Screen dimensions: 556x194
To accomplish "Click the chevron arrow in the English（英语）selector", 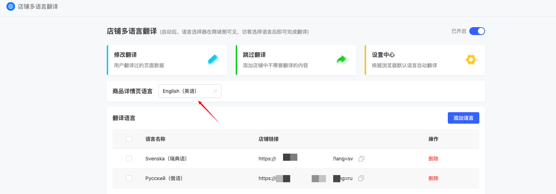I will (215, 91).
